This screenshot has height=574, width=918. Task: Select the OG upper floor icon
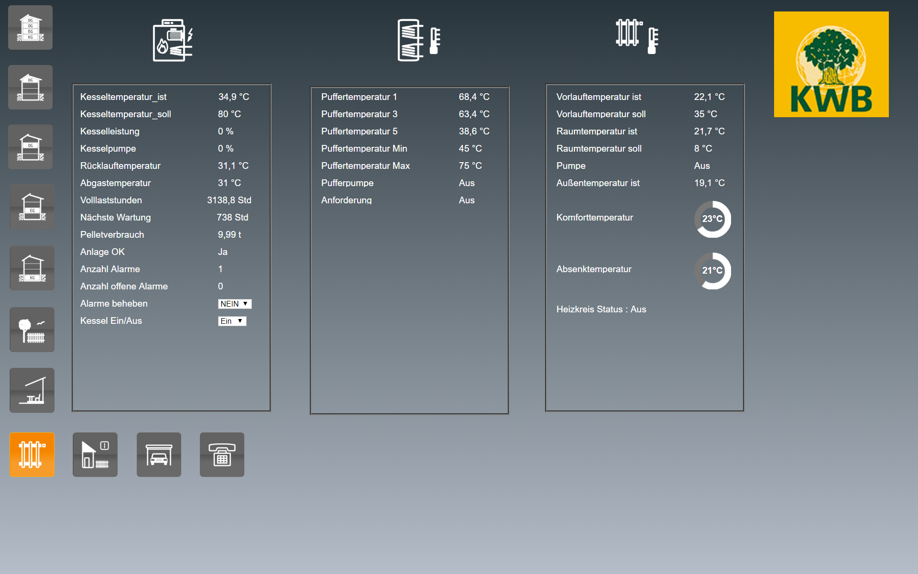tap(31, 147)
